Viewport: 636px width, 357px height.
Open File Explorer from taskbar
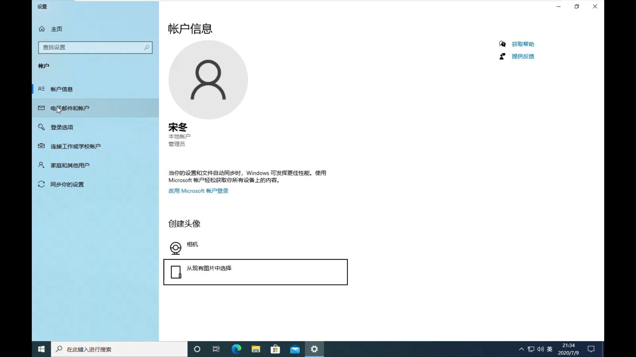pyautogui.click(x=256, y=349)
